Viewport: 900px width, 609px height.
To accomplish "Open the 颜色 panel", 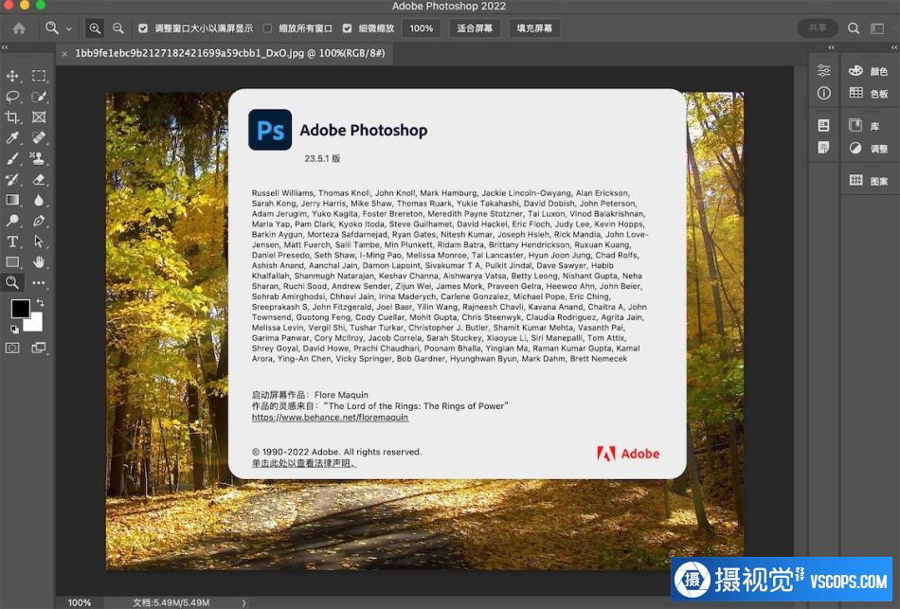I will pos(869,71).
